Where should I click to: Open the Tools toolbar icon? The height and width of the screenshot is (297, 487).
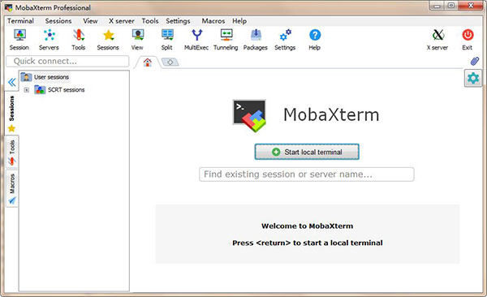coord(78,40)
